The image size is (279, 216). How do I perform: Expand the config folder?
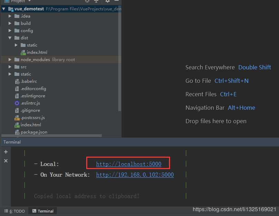(x=10, y=31)
